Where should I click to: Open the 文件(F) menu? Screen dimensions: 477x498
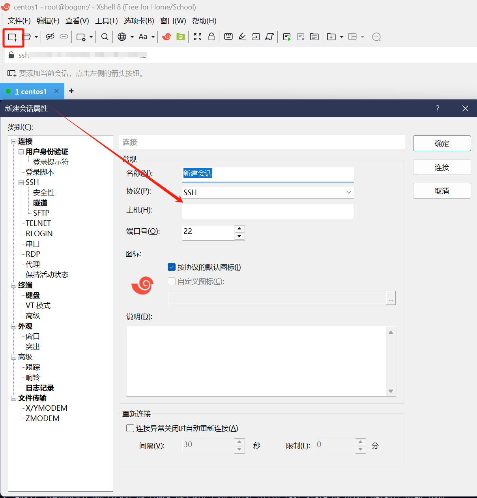19,21
